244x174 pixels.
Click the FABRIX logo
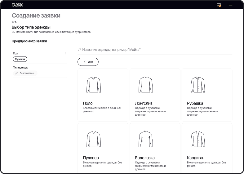pyautogui.click(x=17, y=5)
